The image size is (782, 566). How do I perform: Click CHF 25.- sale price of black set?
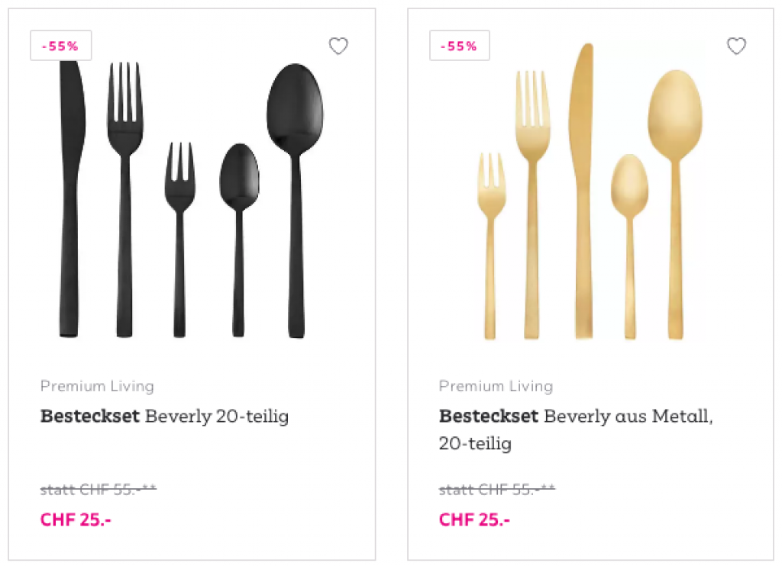76,520
